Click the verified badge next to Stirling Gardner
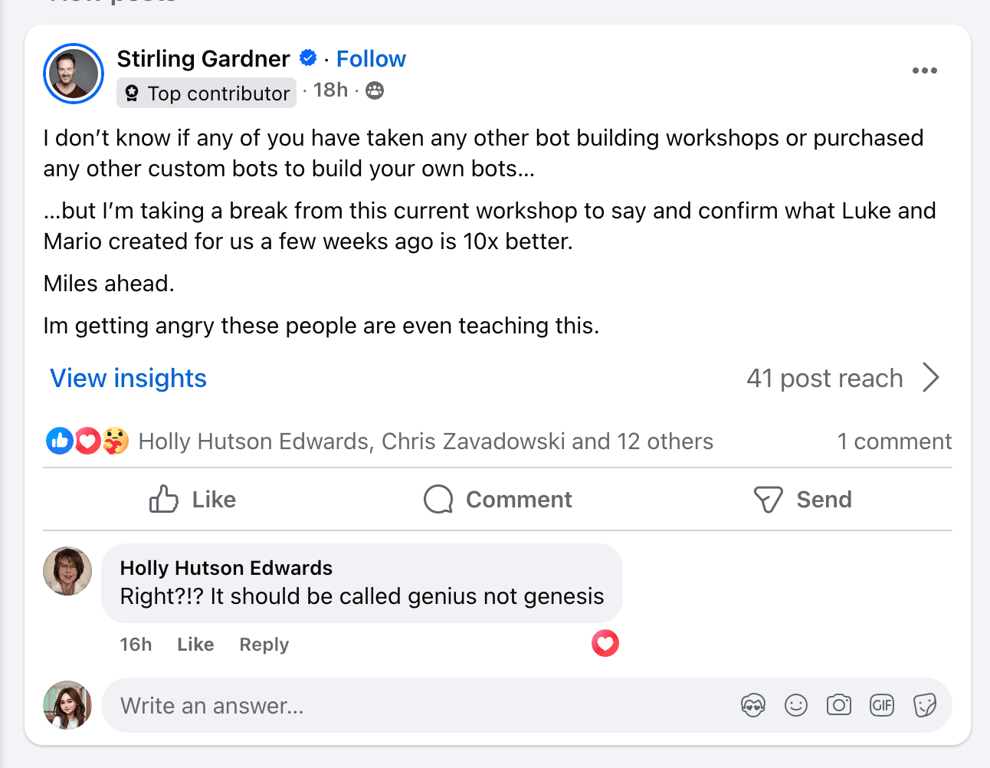 (308, 58)
